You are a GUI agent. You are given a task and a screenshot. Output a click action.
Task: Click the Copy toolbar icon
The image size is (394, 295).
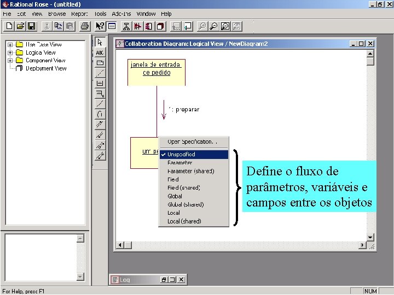pyautogui.click(x=59, y=26)
